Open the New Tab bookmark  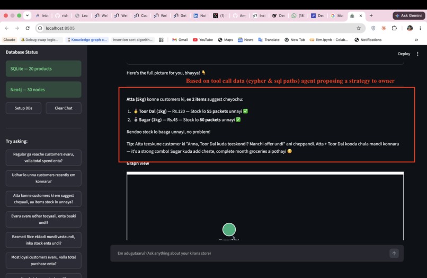click(x=295, y=40)
